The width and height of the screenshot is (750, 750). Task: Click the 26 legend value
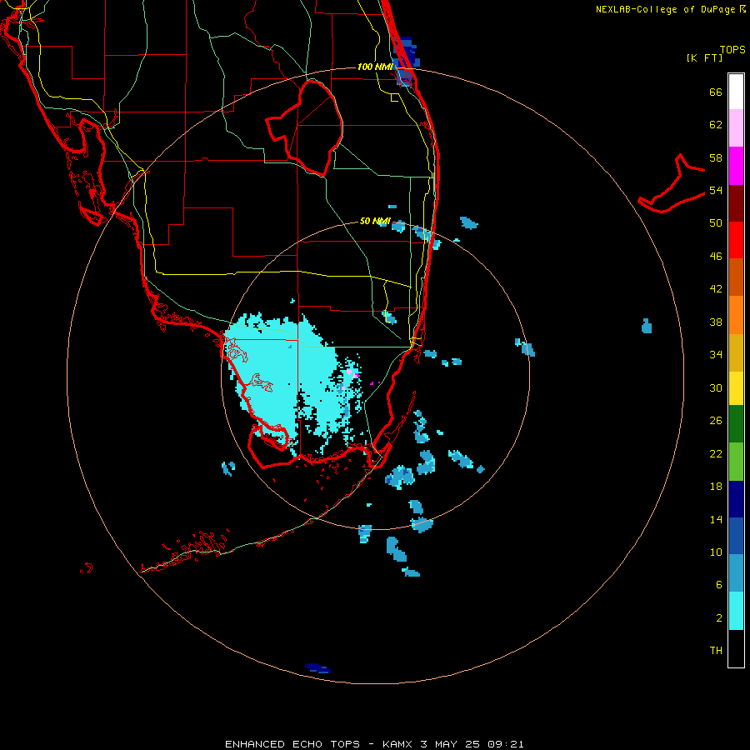click(x=716, y=421)
